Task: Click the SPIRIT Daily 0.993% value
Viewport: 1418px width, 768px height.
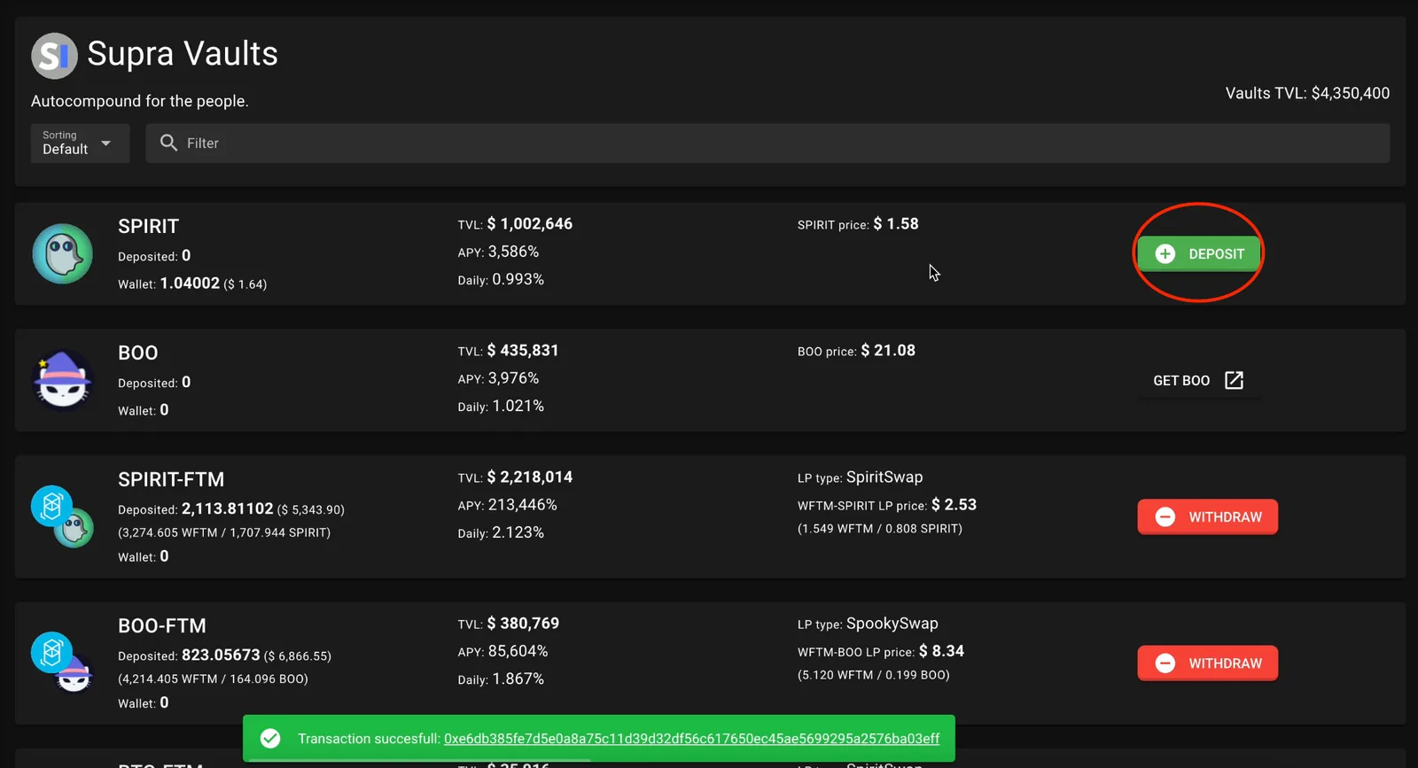Action: pyautogui.click(x=518, y=280)
